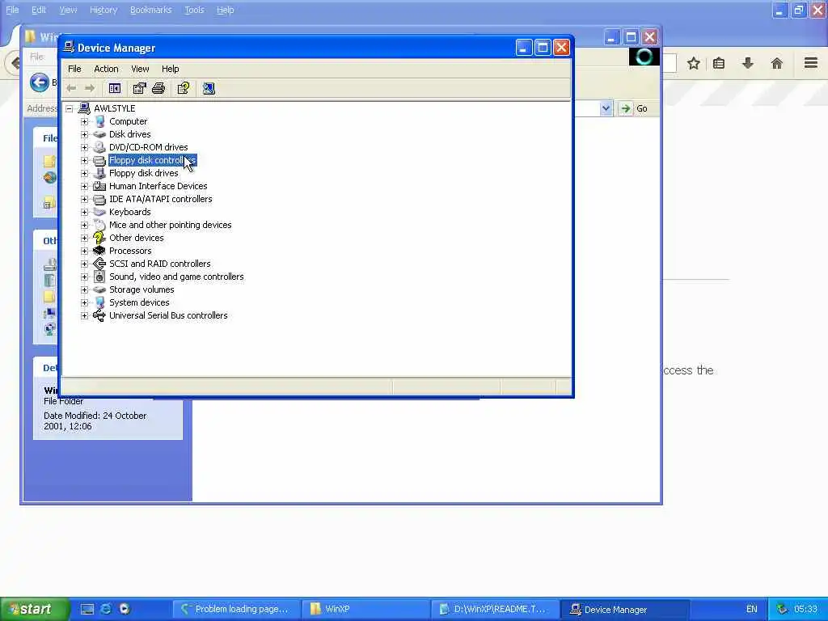Screen dimensions: 828x621
Task: Click the Sound, video and game controllers speaker icon
Action: [99, 277]
